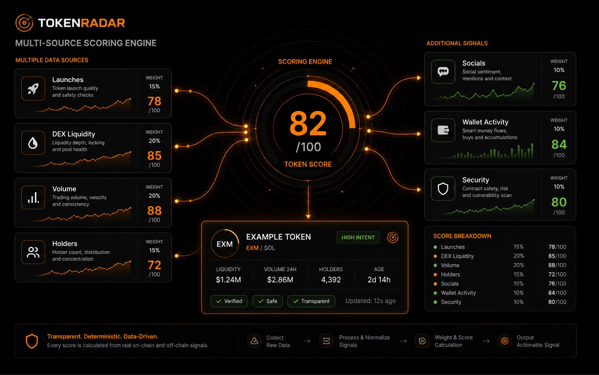Click the MULTIPLE DATA SOURCES heading

point(52,60)
